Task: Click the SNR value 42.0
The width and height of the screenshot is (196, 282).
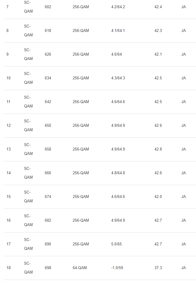Action: 158,196
